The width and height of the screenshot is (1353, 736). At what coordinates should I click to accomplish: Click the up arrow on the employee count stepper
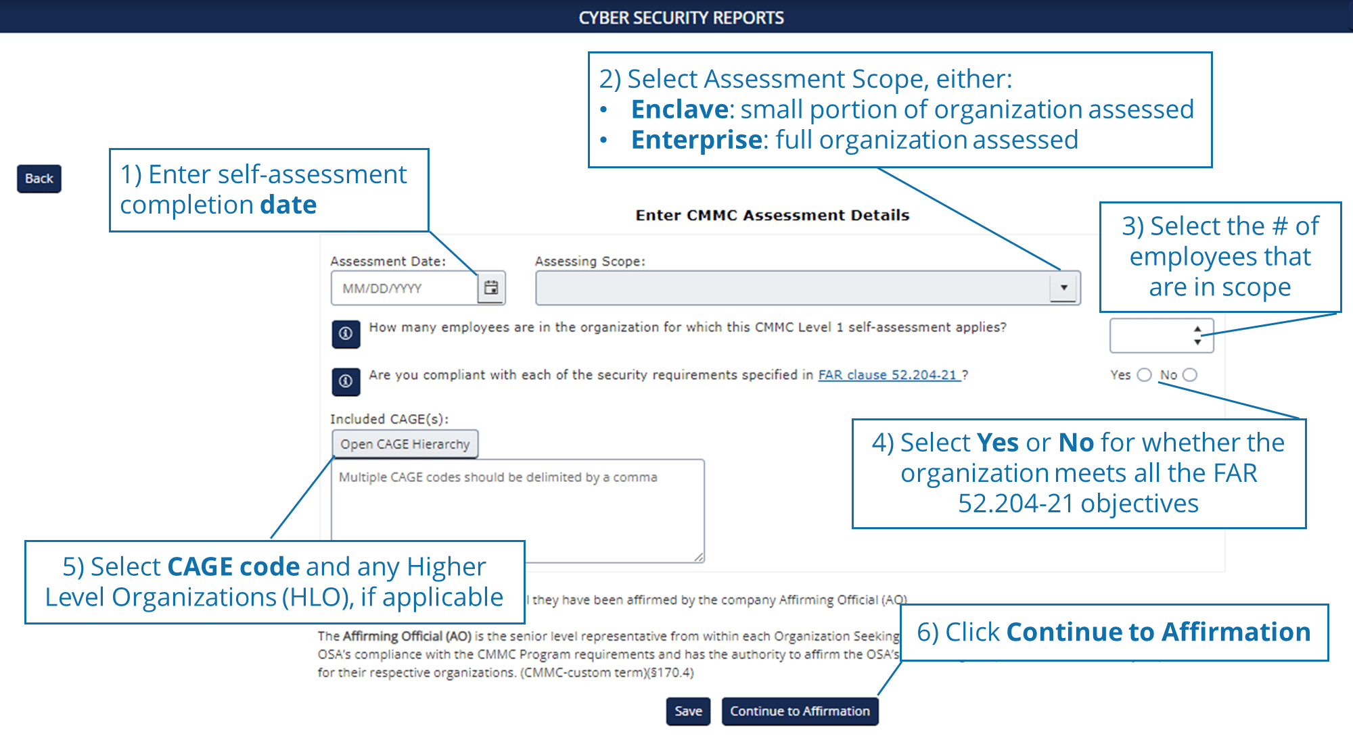[x=1197, y=328]
